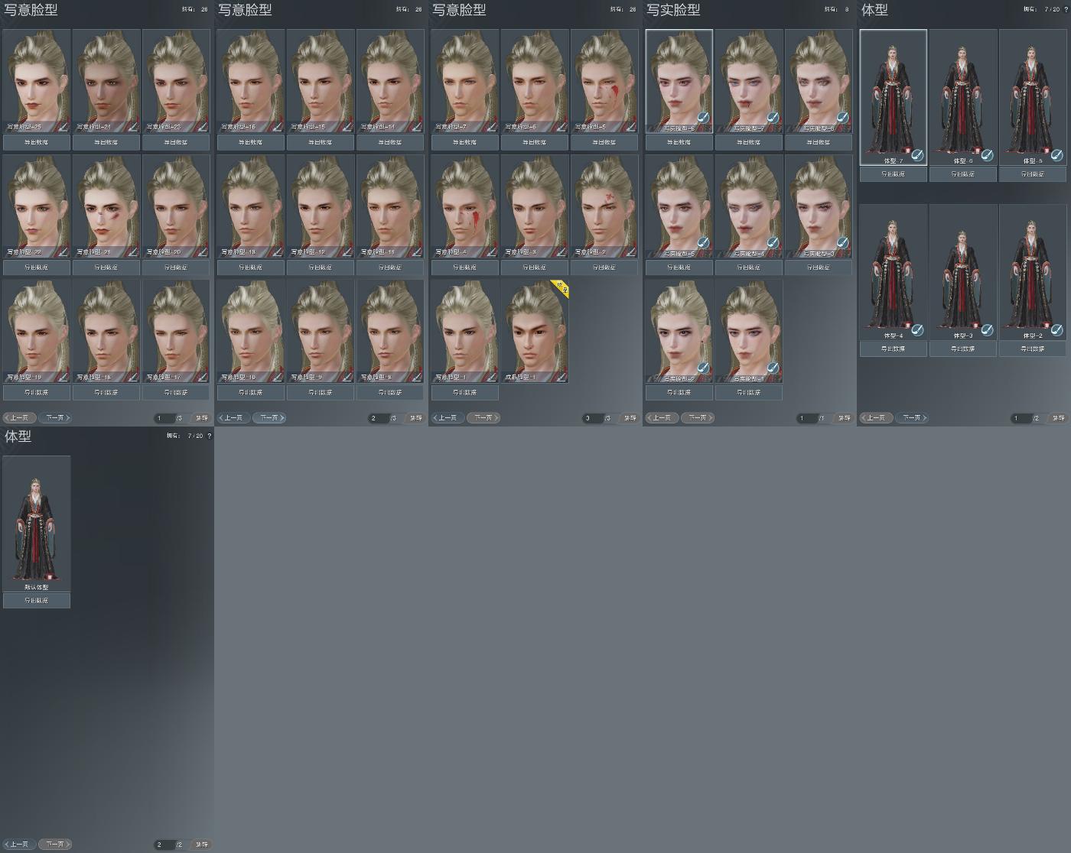Select the face preset with yellow corner badge
The height and width of the screenshot is (853, 1071).
pos(535,332)
